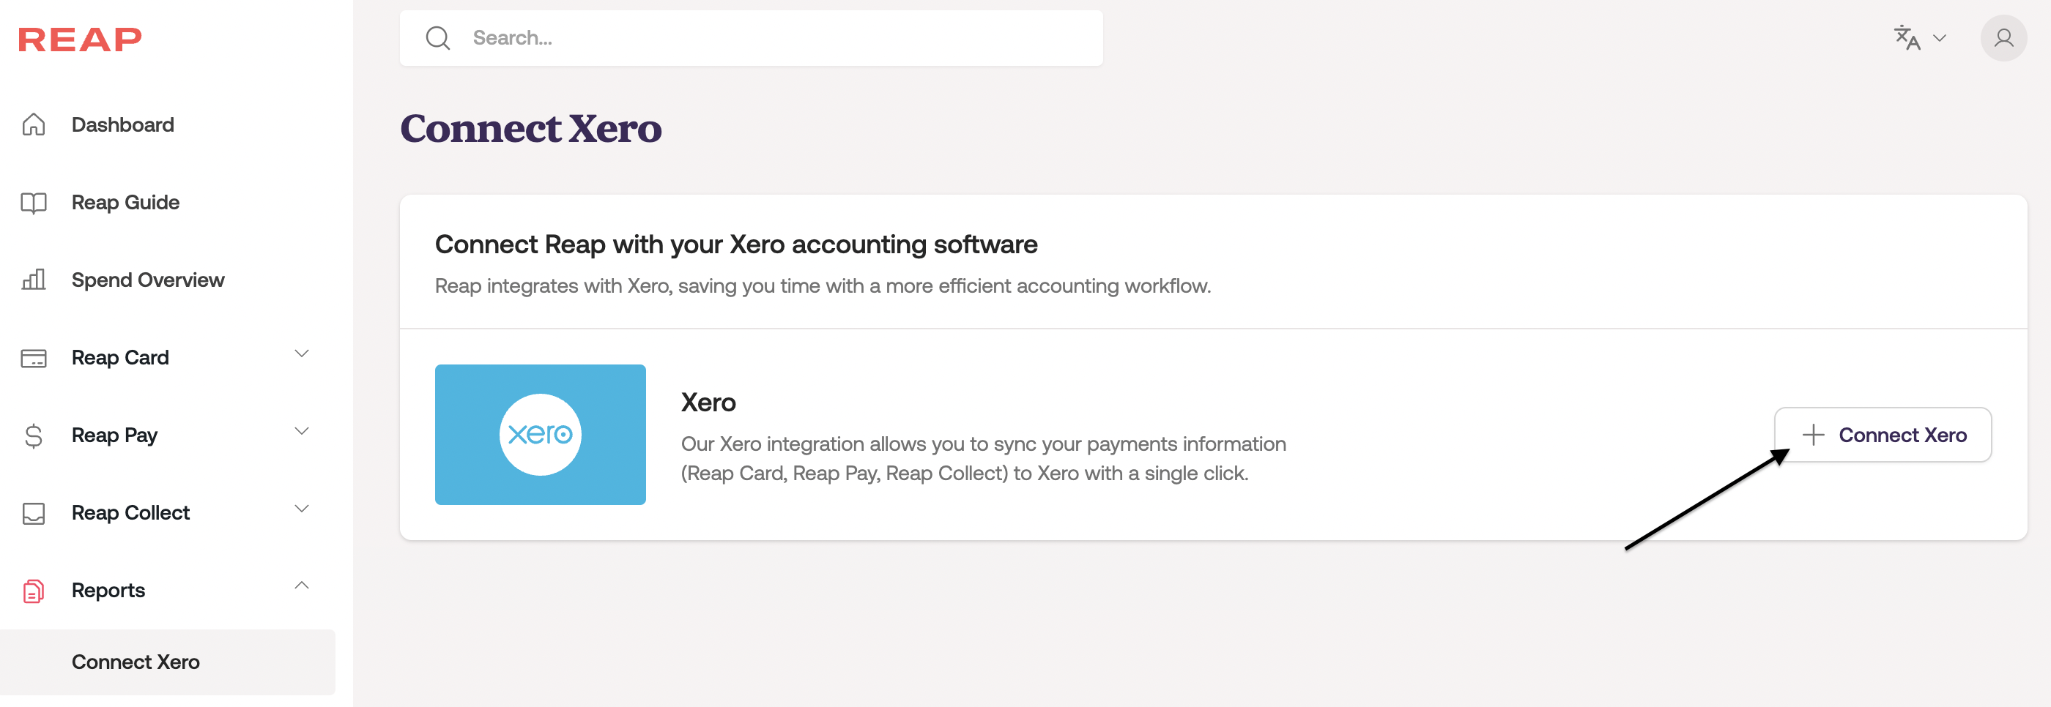2051x707 pixels.
Task: Expand the Reap Pay submenu chevron
Action: tap(302, 432)
